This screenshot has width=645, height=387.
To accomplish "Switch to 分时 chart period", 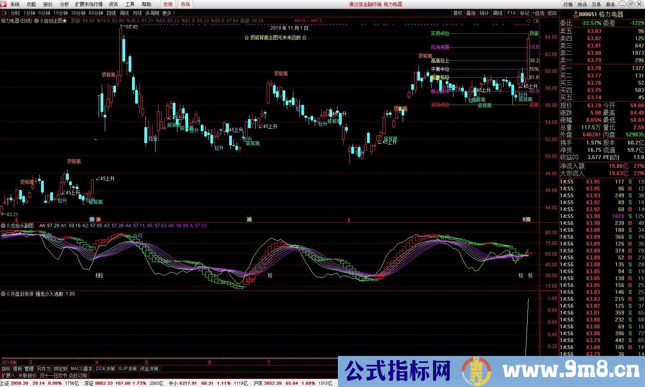I will pos(15,13).
